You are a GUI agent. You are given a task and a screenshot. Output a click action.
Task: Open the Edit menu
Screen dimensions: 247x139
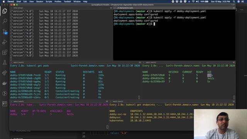pos(25,2)
